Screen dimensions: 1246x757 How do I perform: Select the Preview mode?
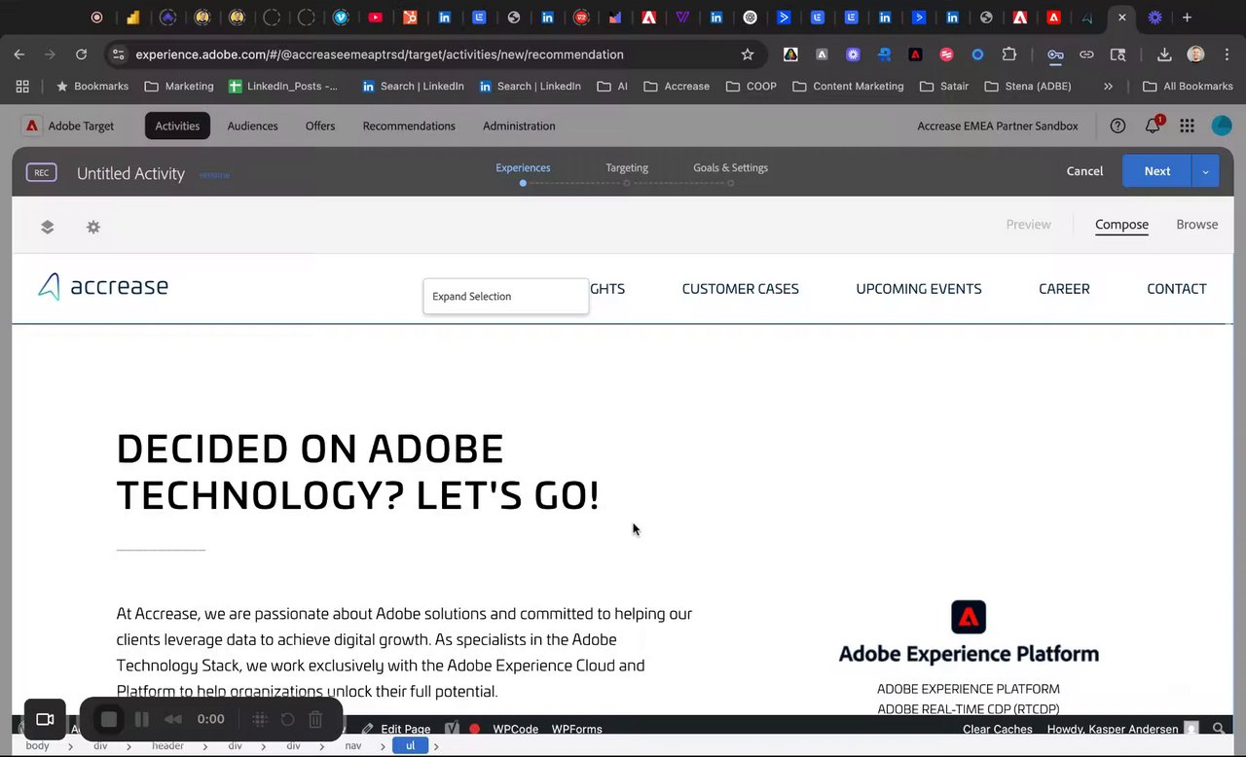[x=1029, y=224]
